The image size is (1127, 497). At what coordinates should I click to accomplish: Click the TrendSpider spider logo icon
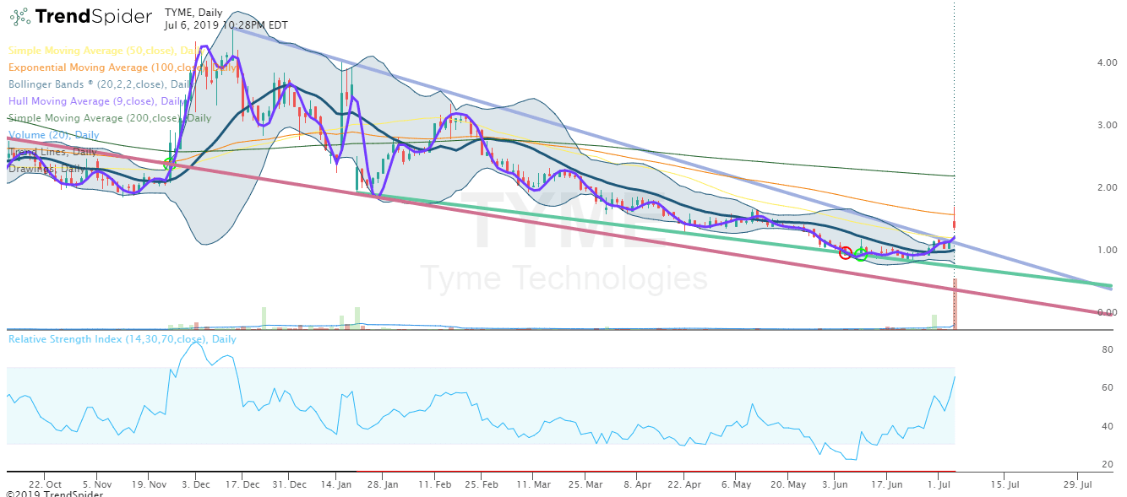[x=19, y=16]
